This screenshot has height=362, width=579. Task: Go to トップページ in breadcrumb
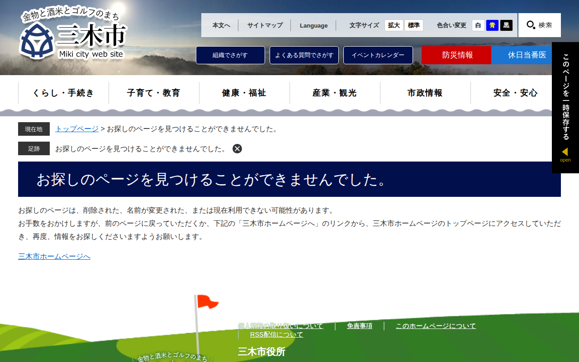pos(77,129)
